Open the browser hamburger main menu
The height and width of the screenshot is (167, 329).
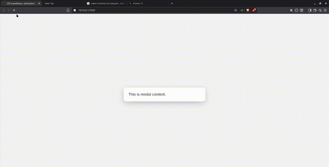tap(325, 10)
